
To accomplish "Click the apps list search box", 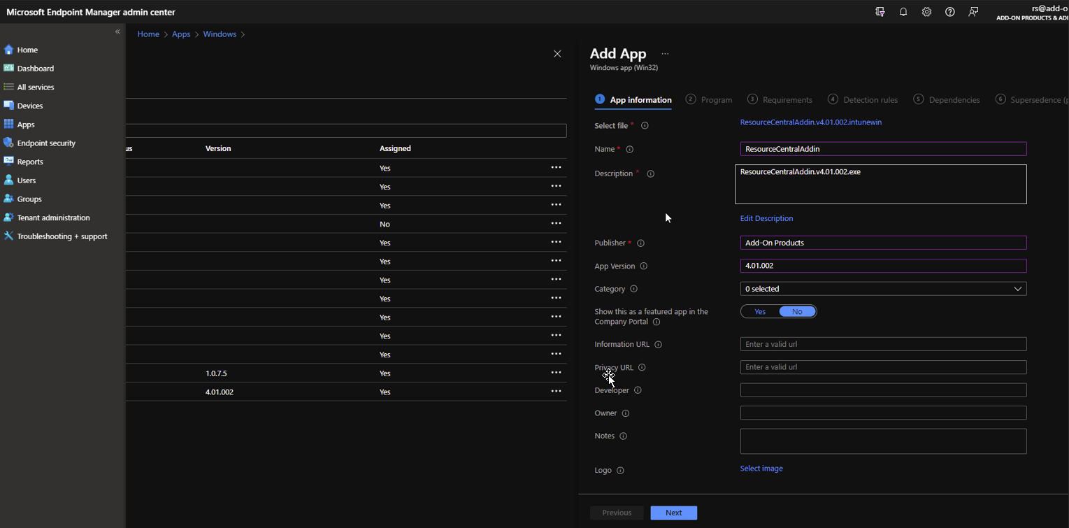I will [x=347, y=131].
